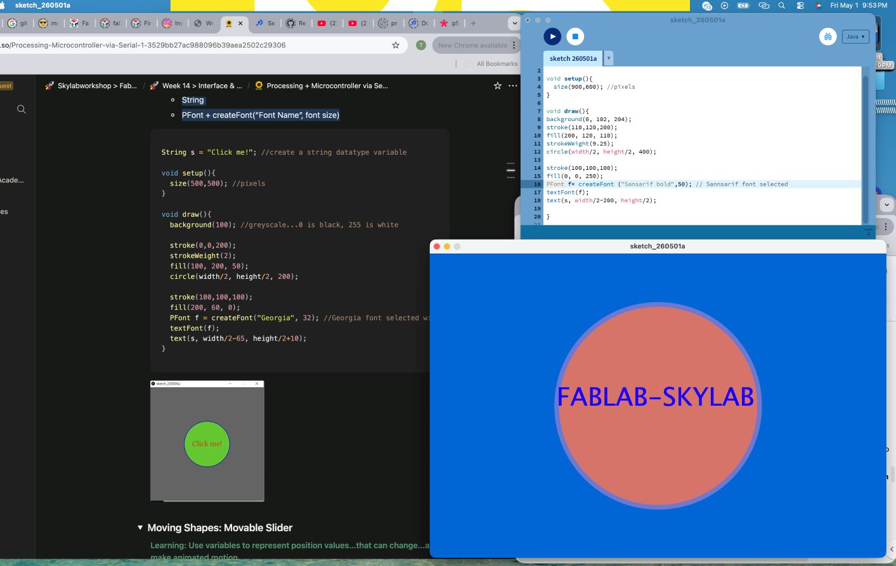Expand the Chrome tab search dropdown
The height and width of the screenshot is (566, 896).
pos(514,23)
